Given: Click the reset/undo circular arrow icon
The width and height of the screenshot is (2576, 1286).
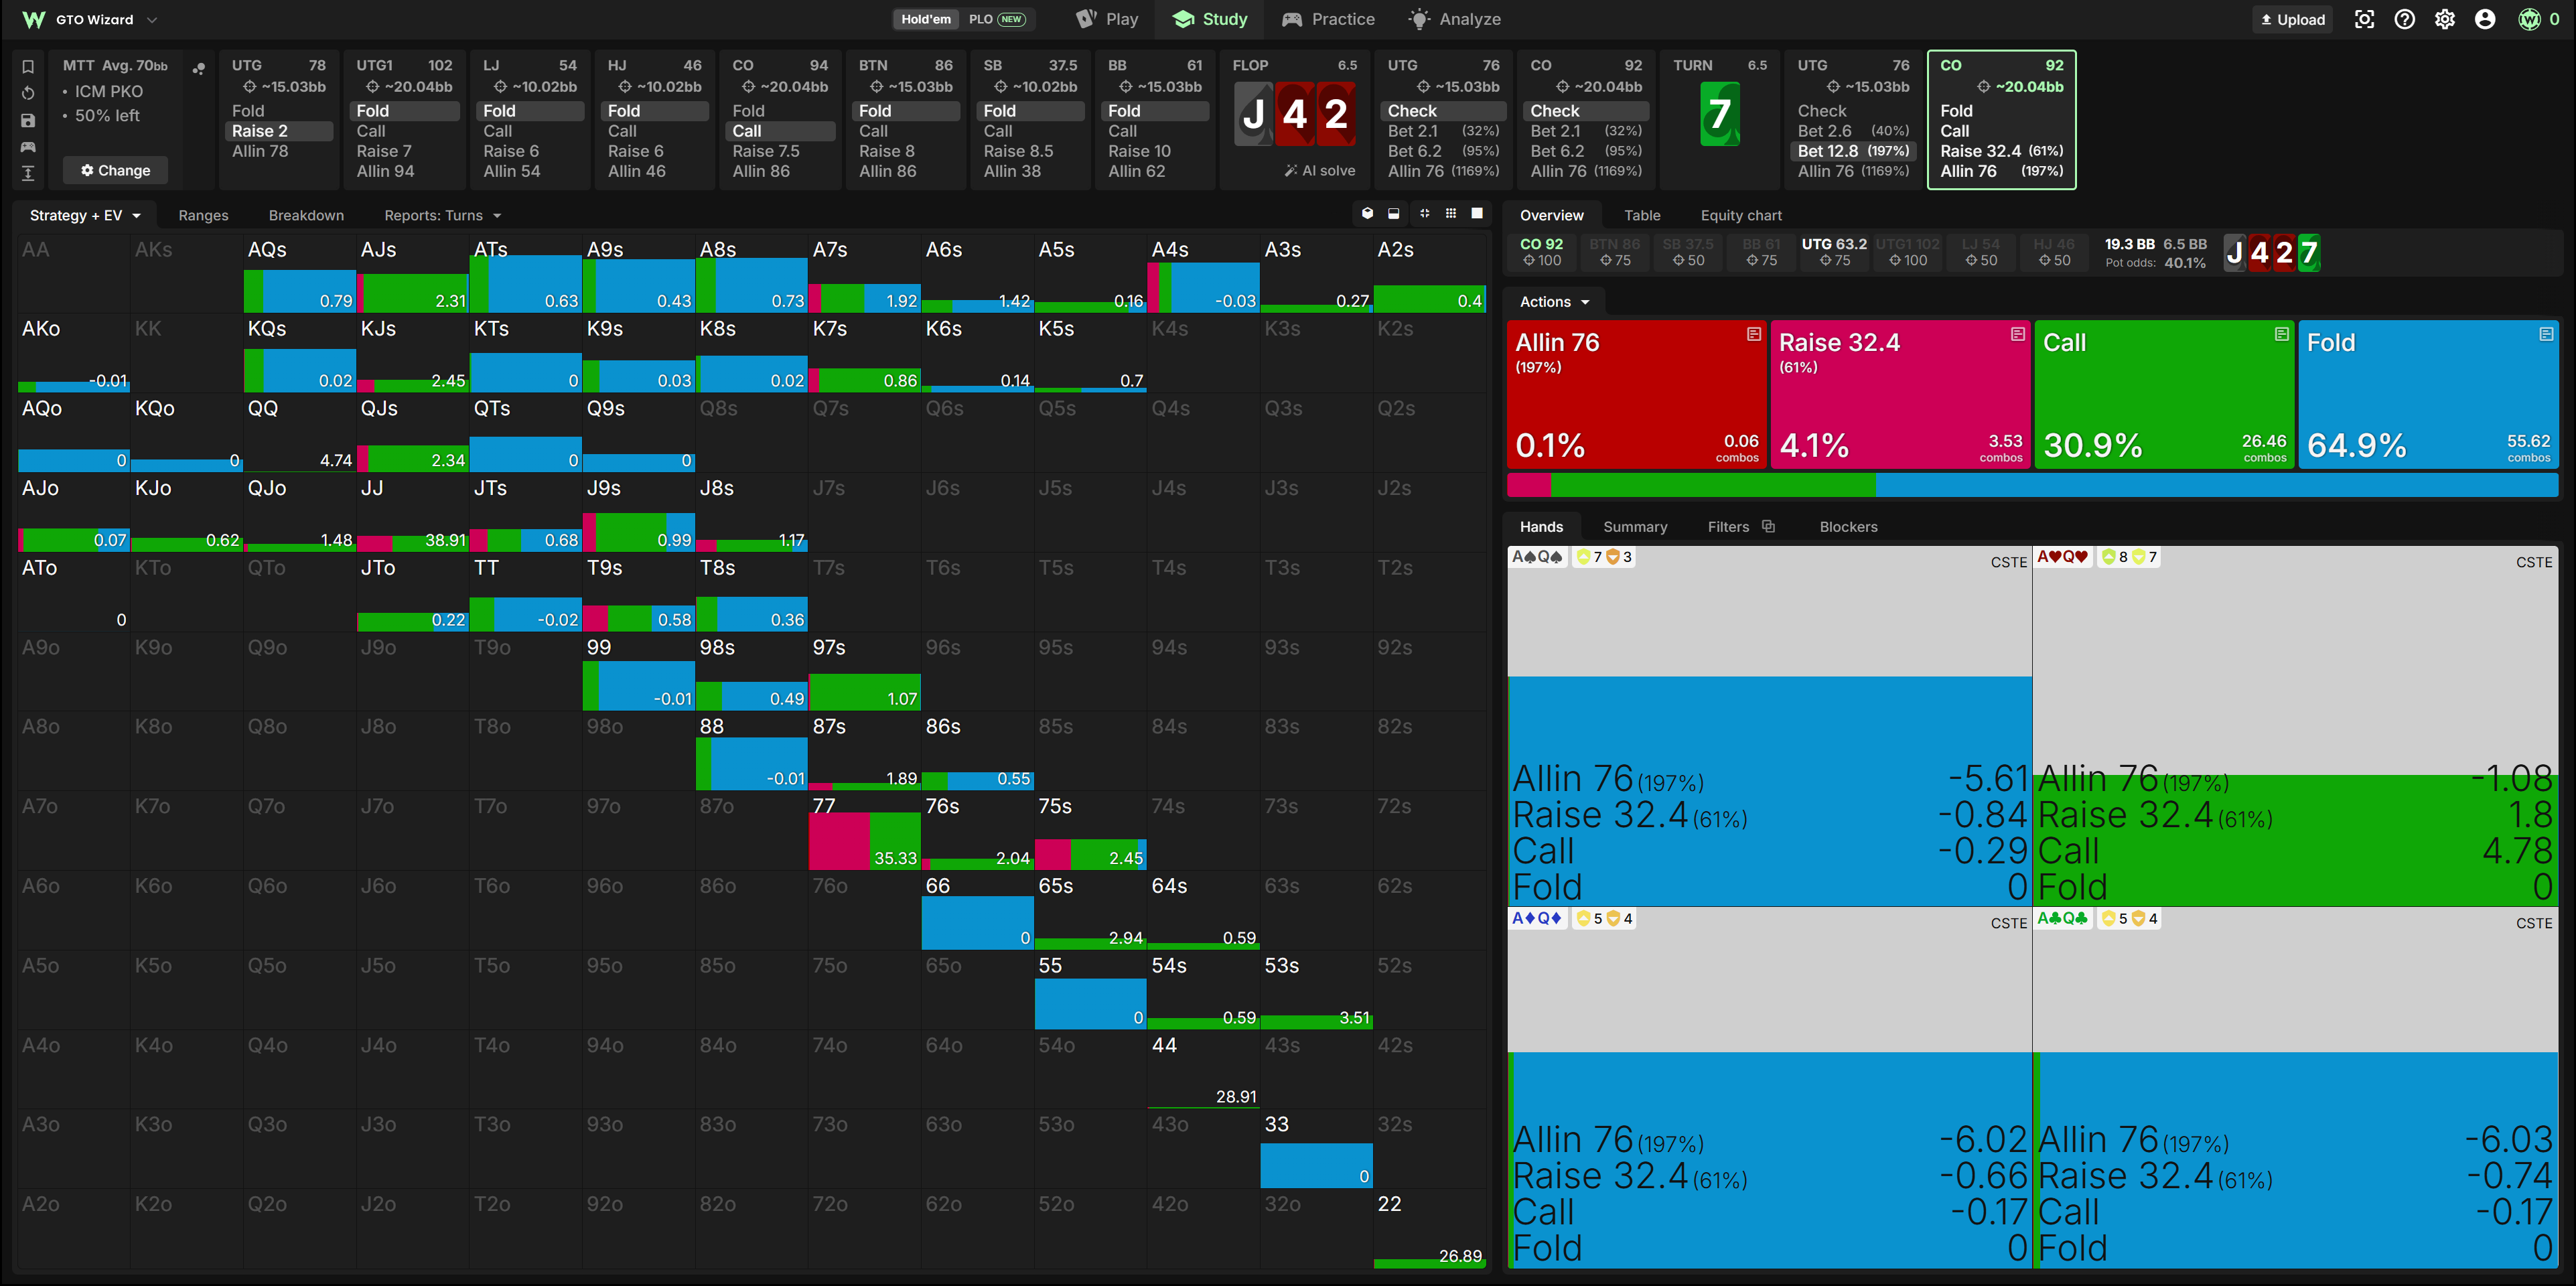Looking at the screenshot, I should 28,93.
